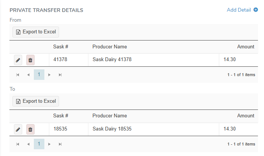Delete the Sask Dairy 18535 row
The height and width of the screenshot is (156, 264).
point(30,129)
